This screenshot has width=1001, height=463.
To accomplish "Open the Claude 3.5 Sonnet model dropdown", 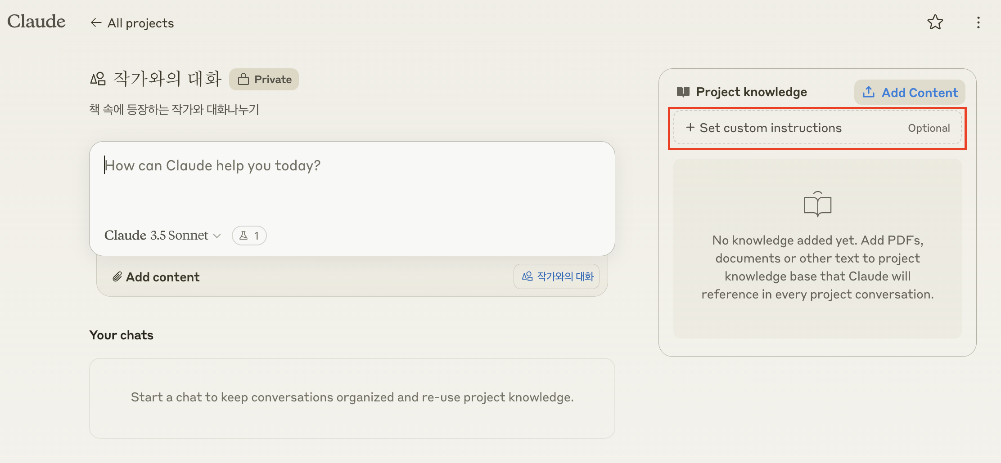I will (x=157, y=236).
